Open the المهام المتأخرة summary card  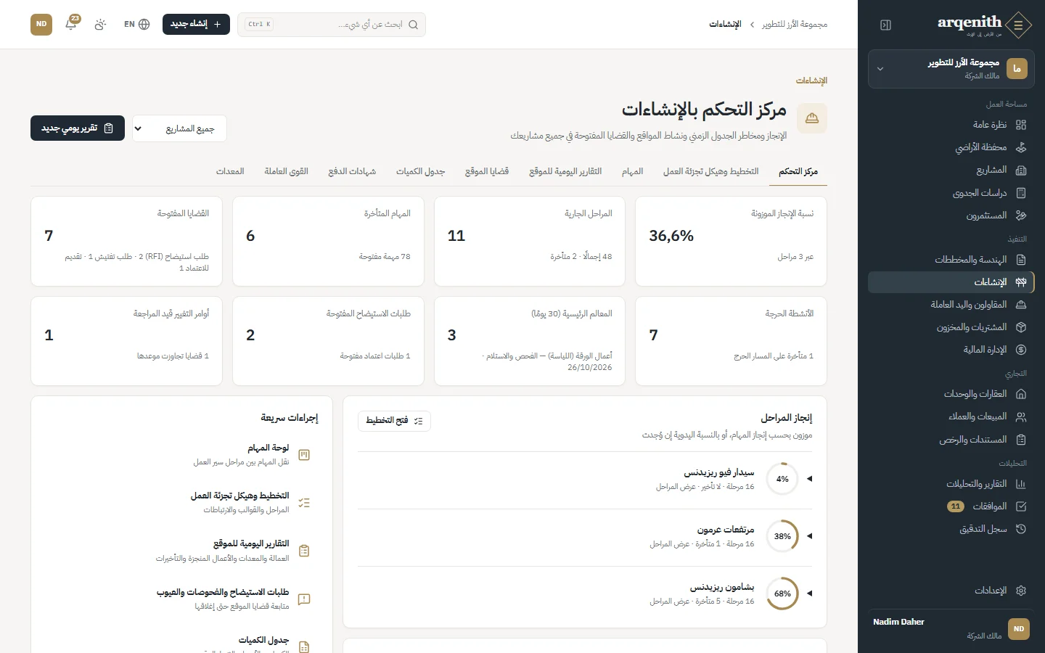point(328,242)
